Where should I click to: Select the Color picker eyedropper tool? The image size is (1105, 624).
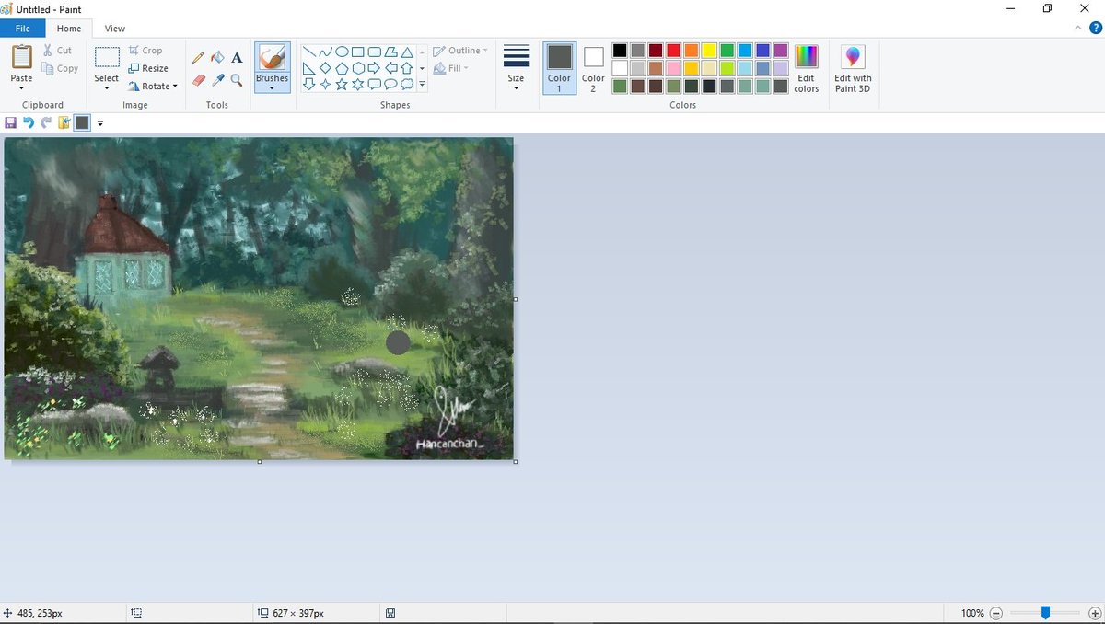click(217, 81)
